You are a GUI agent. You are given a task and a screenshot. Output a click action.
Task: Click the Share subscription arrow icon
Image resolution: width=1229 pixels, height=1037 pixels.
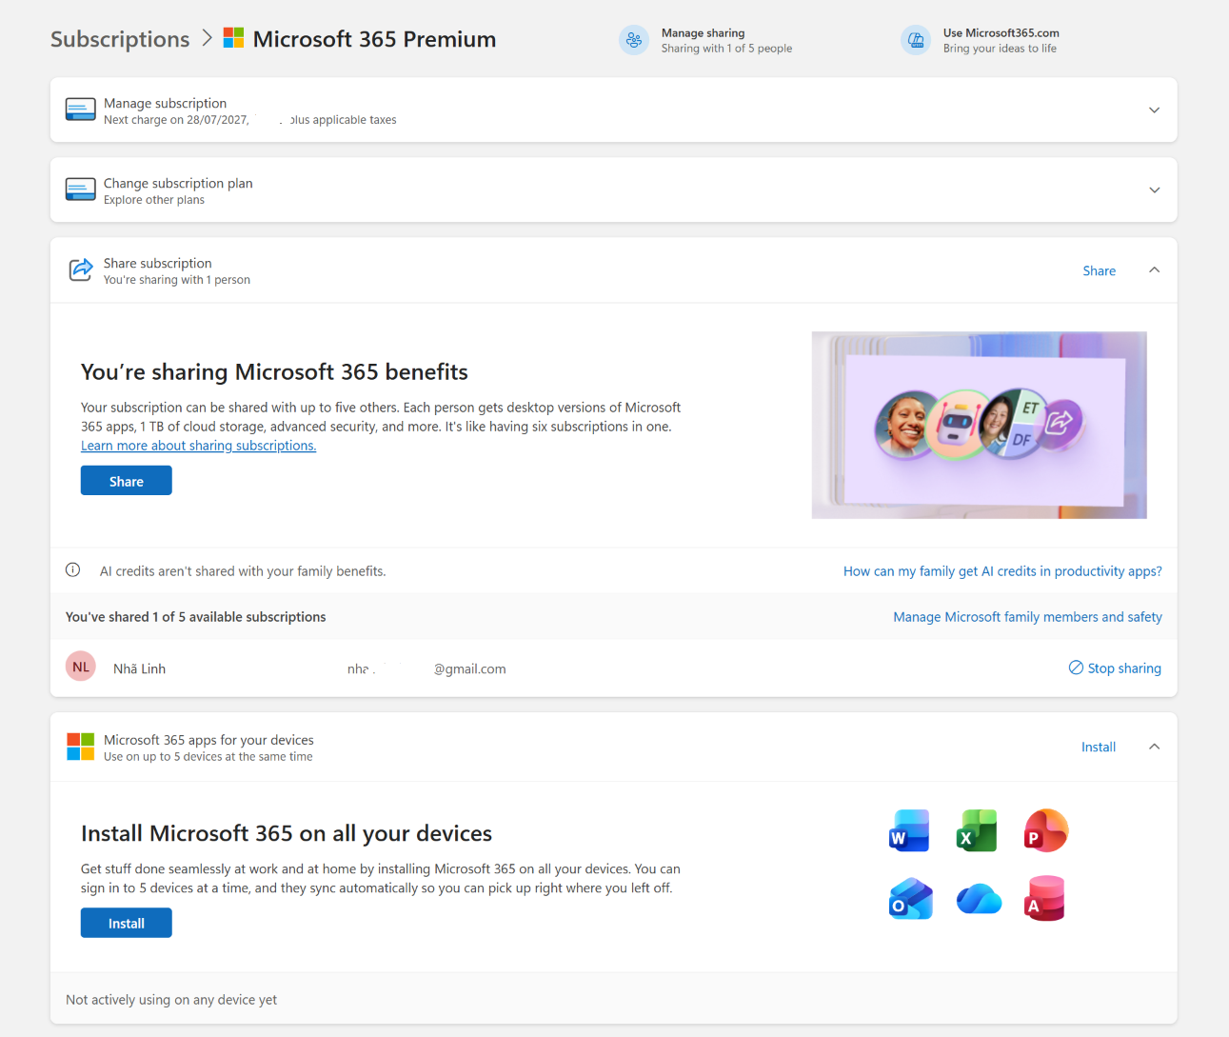click(x=81, y=269)
